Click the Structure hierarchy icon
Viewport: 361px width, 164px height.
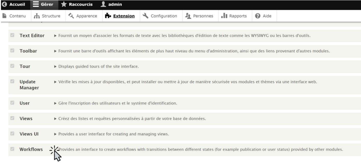point(37,16)
